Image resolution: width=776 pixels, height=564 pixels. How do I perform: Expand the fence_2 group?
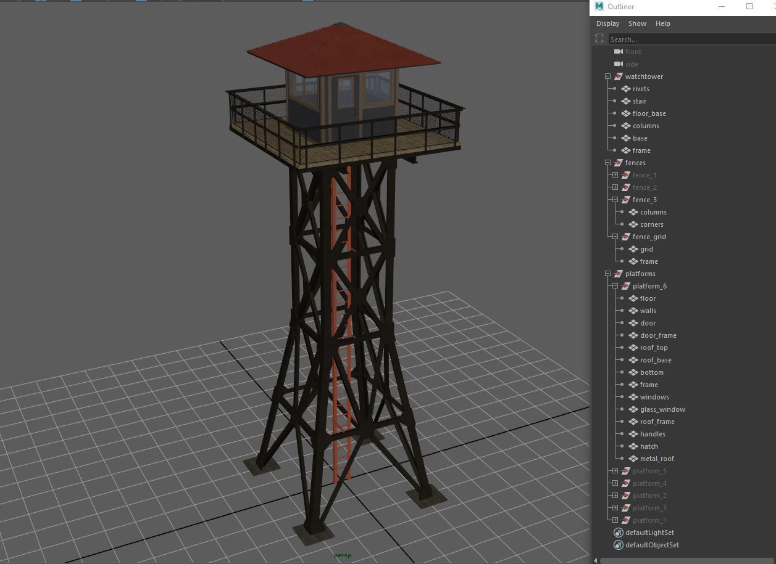coord(615,187)
